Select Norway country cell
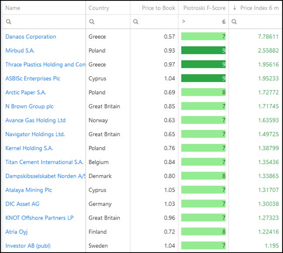 tap(98, 120)
